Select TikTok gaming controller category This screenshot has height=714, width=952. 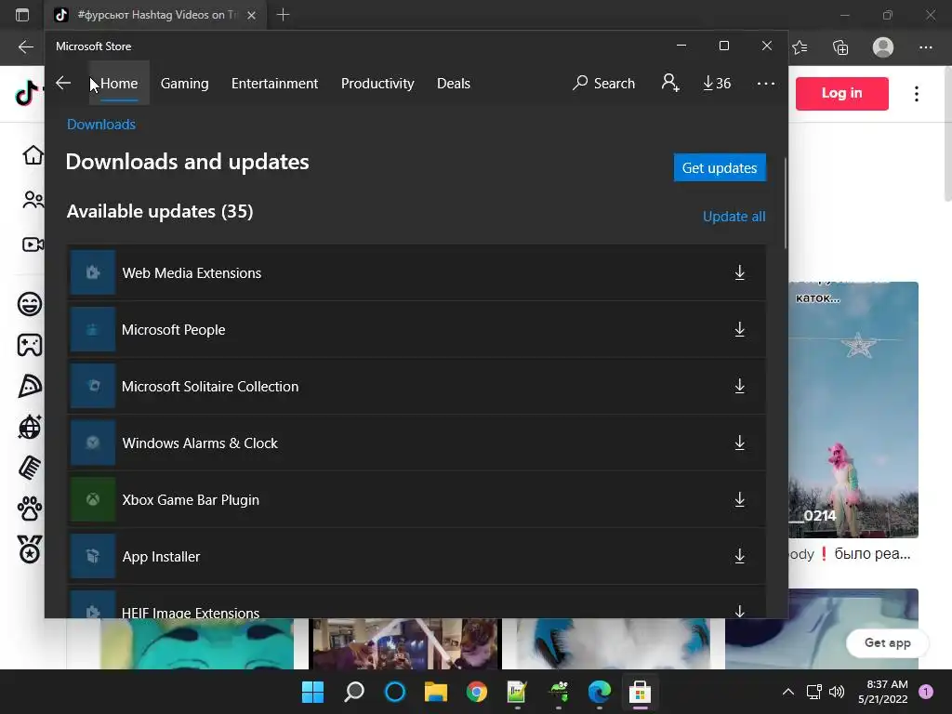click(30, 345)
